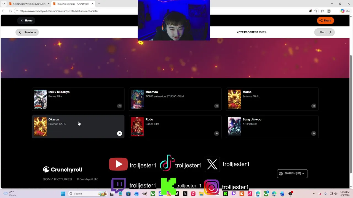Open a new browser tab
Viewport: 353px width, 198px height.
[99, 4]
